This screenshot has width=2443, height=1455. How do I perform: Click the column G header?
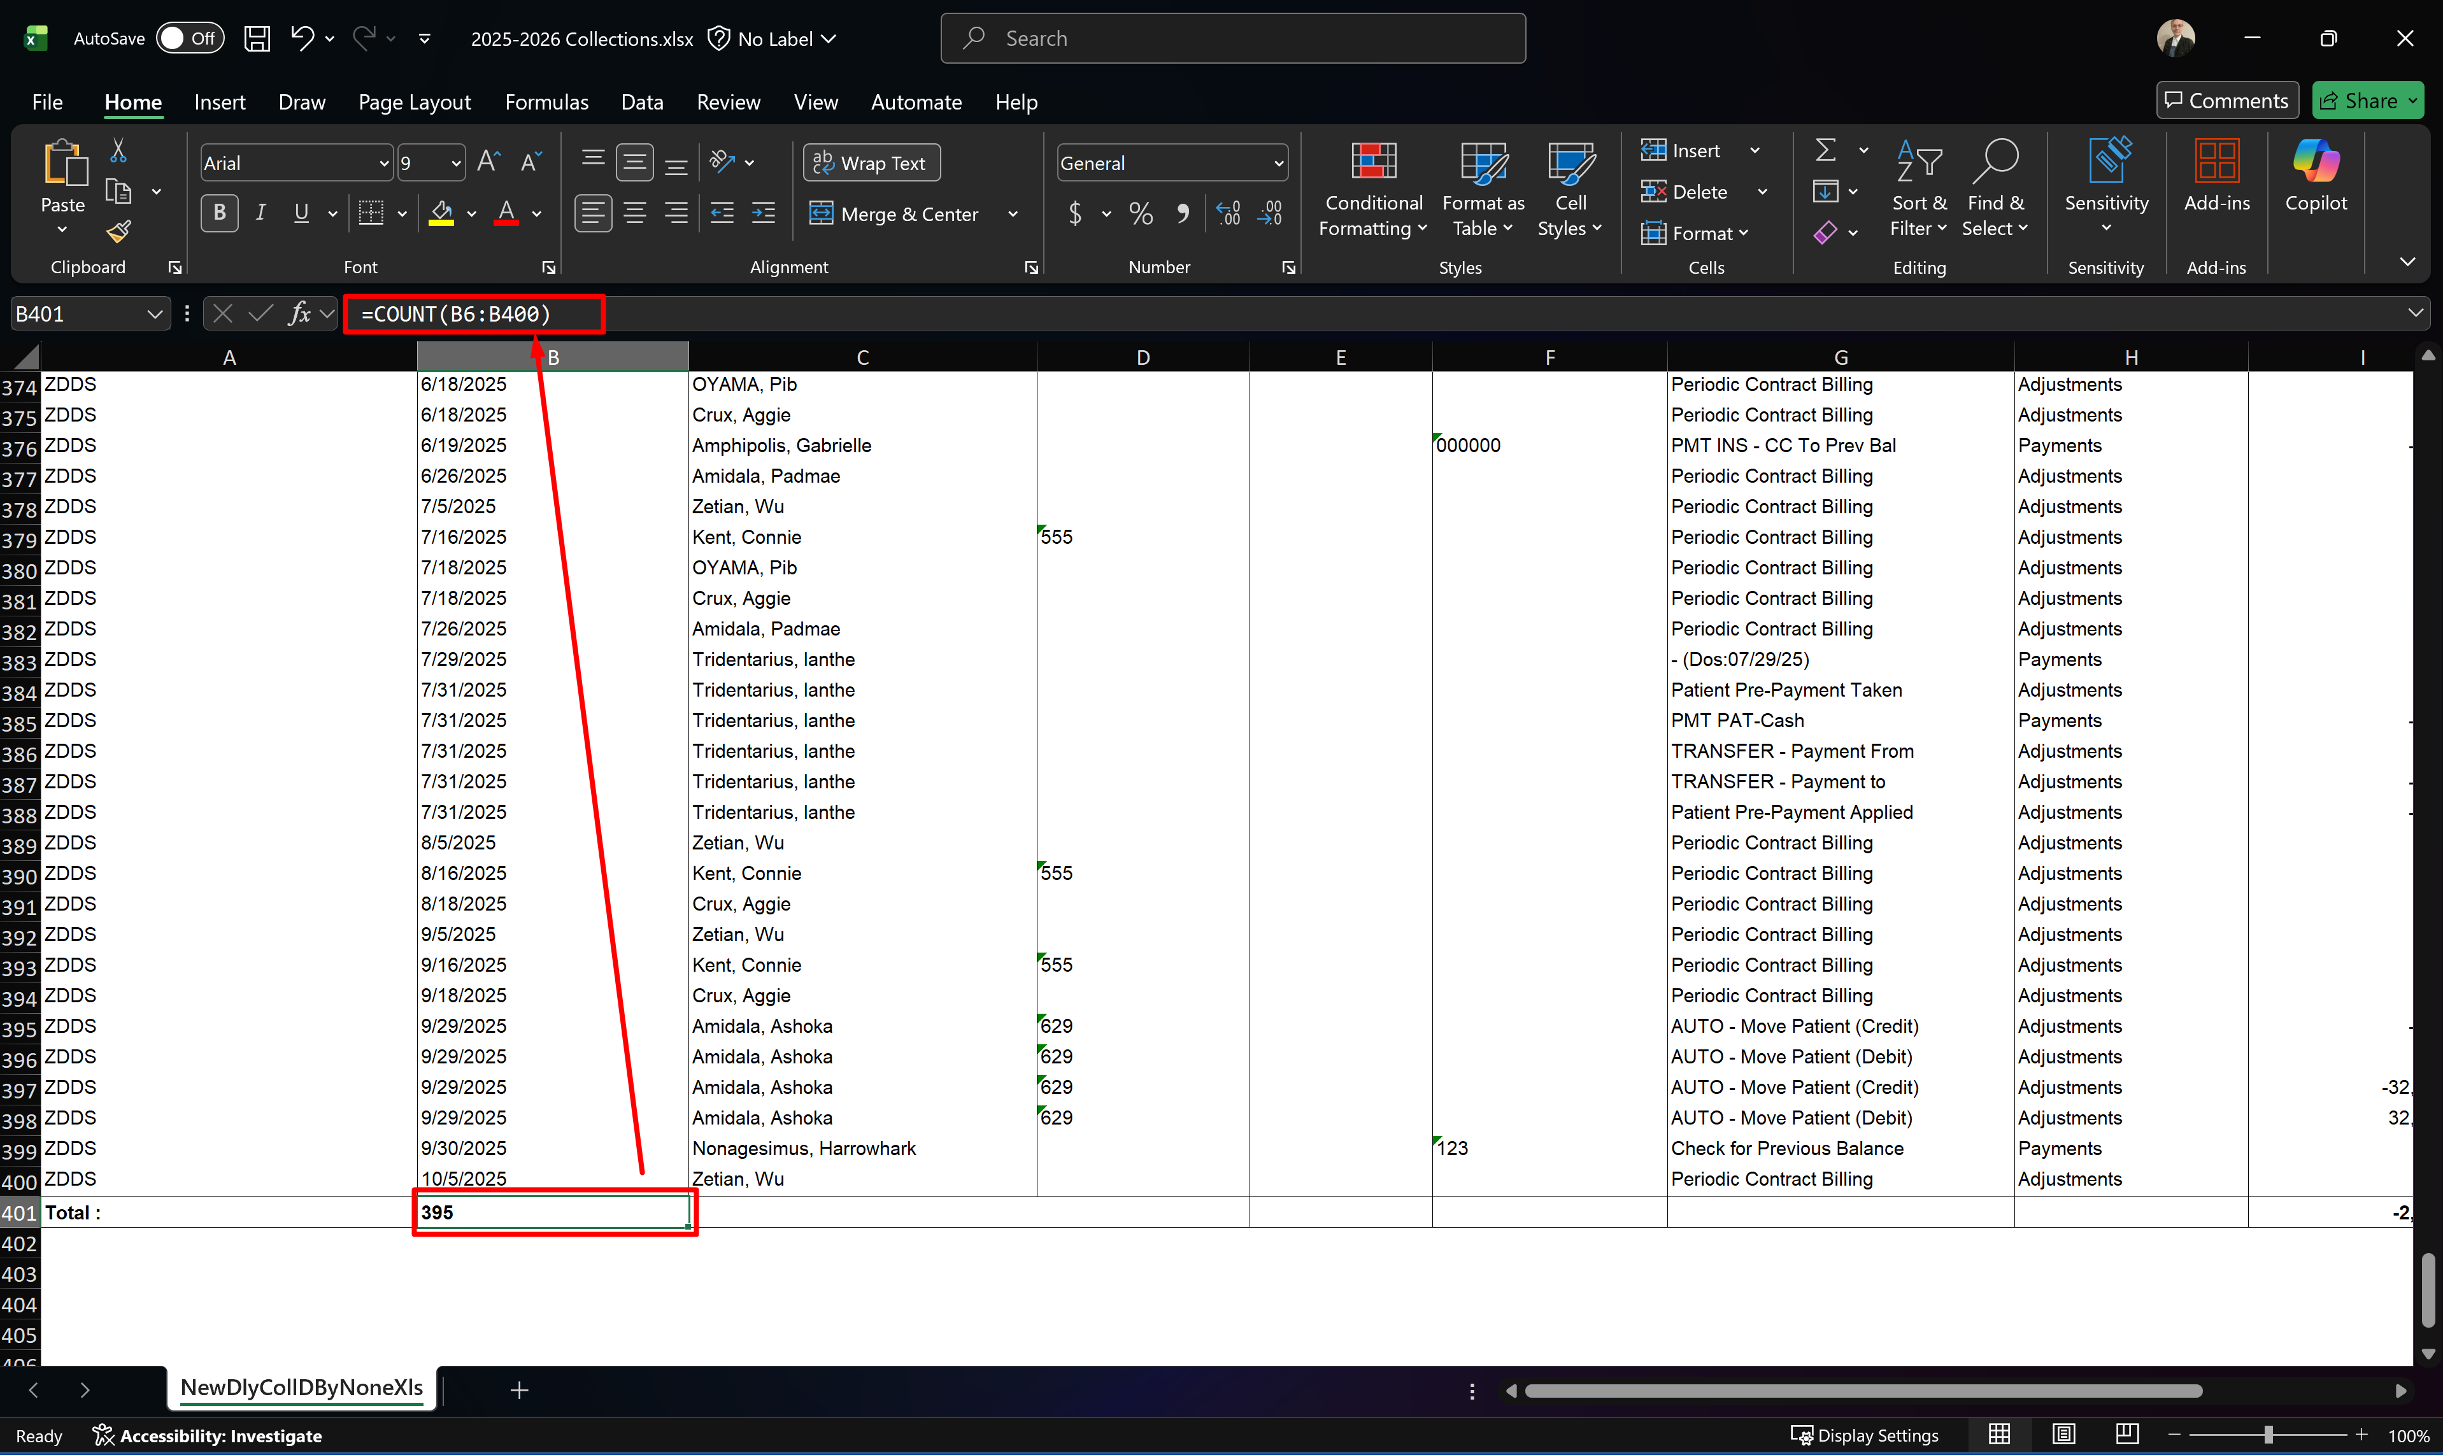[x=1840, y=357]
